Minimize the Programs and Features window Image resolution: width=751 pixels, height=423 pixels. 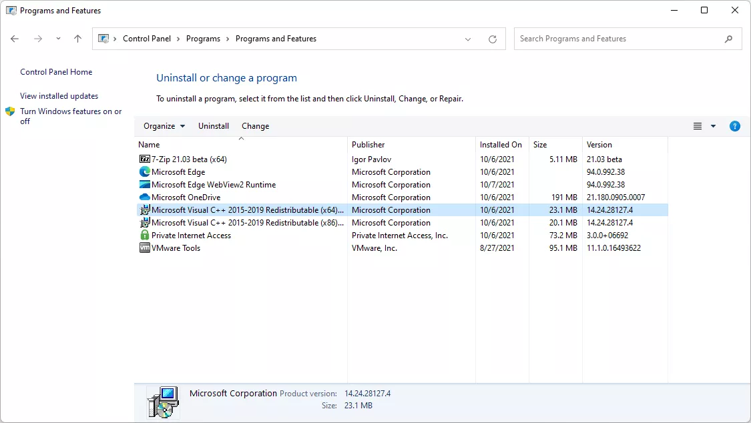674,10
